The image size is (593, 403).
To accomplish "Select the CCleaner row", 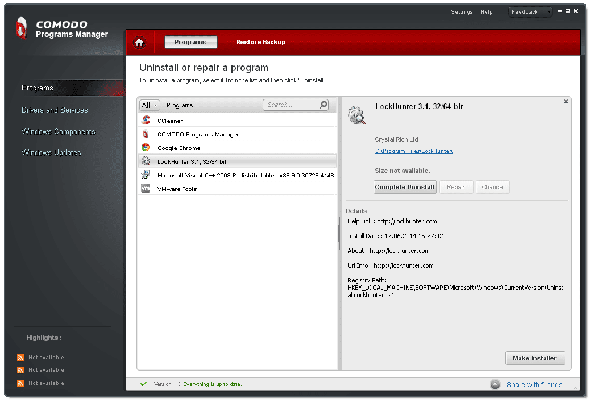I will pyautogui.click(x=237, y=121).
